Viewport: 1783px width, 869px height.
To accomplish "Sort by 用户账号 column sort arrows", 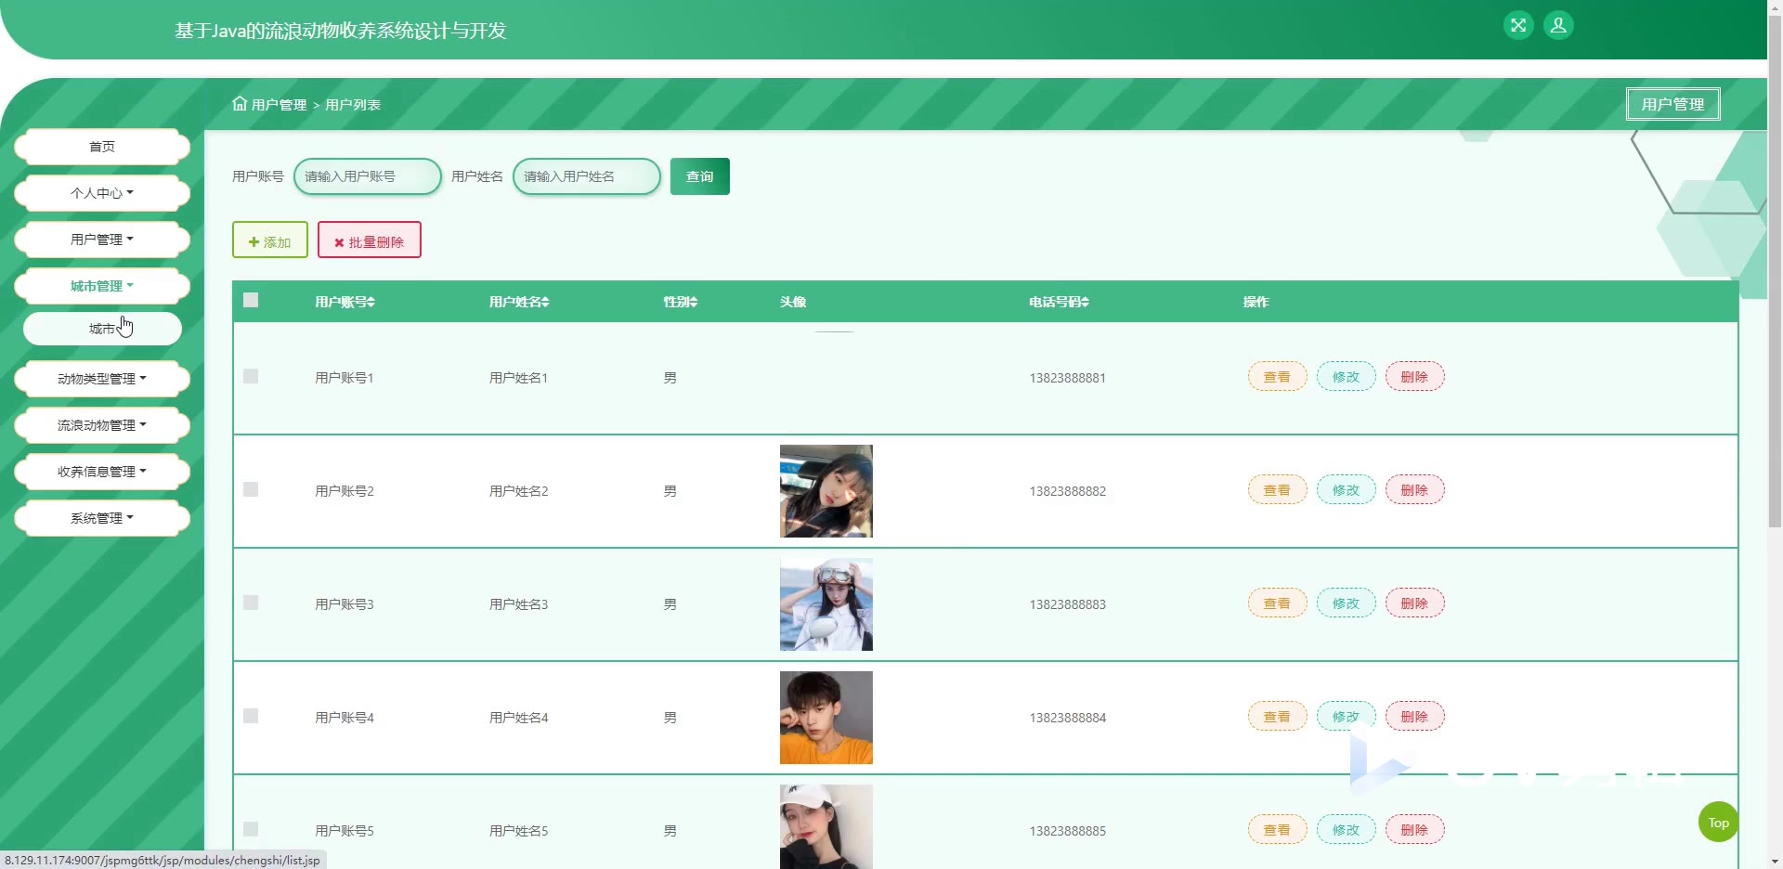I will (x=371, y=302).
